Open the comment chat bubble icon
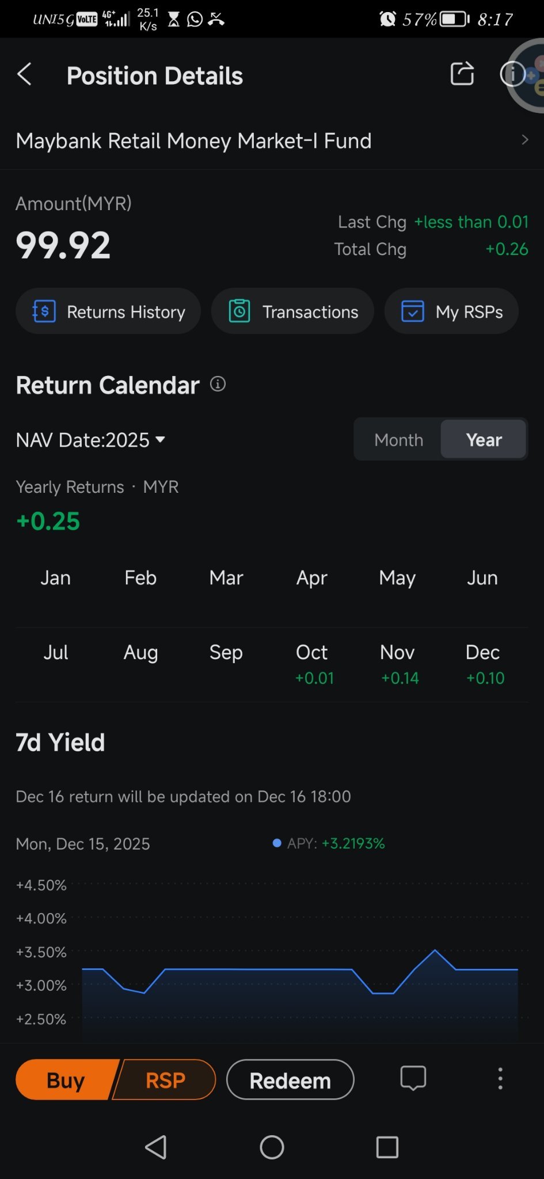The width and height of the screenshot is (544, 1179). 413,1078
